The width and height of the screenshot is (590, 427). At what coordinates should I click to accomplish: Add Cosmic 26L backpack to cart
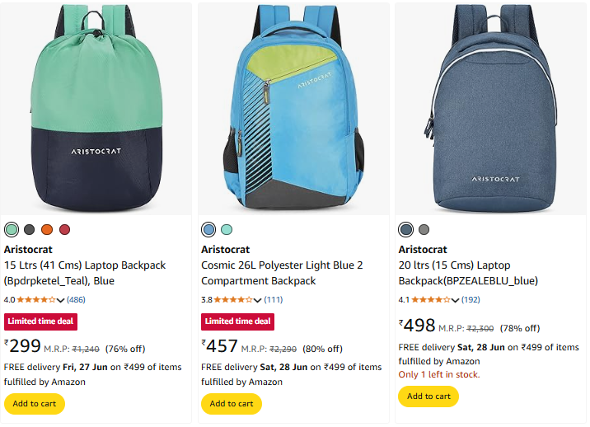[x=232, y=404]
